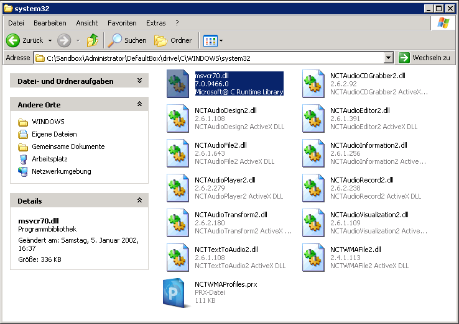Open the Ansicht menu
The height and width of the screenshot is (324, 459).
(87, 23)
